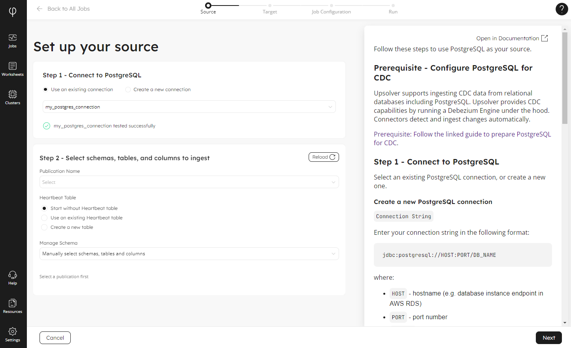Expand the Manage Schema dropdown
The image size is (571, 348).
coord(189,254)
